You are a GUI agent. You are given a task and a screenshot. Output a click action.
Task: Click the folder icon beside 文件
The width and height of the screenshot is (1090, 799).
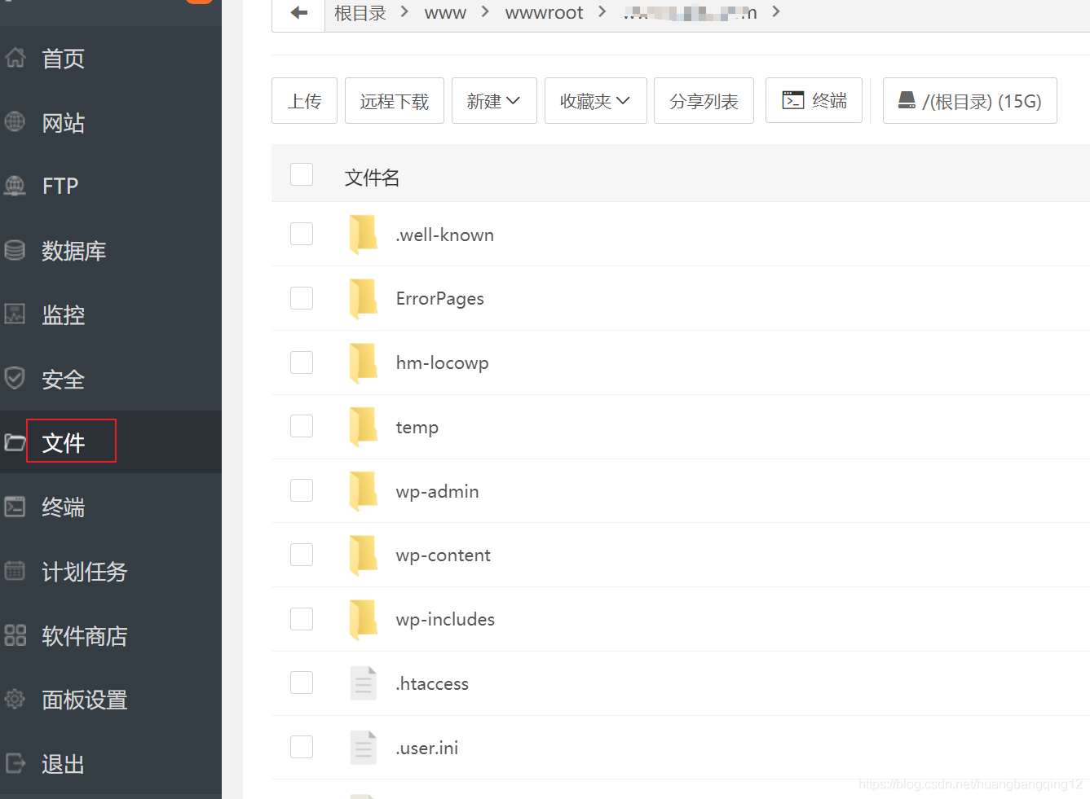pos(15,442)
